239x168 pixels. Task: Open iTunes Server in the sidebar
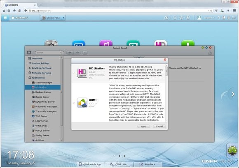click(x=43, y=97)
